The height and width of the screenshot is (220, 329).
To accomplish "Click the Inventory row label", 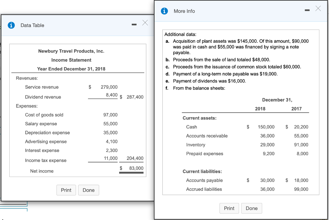I will [196, 145].
